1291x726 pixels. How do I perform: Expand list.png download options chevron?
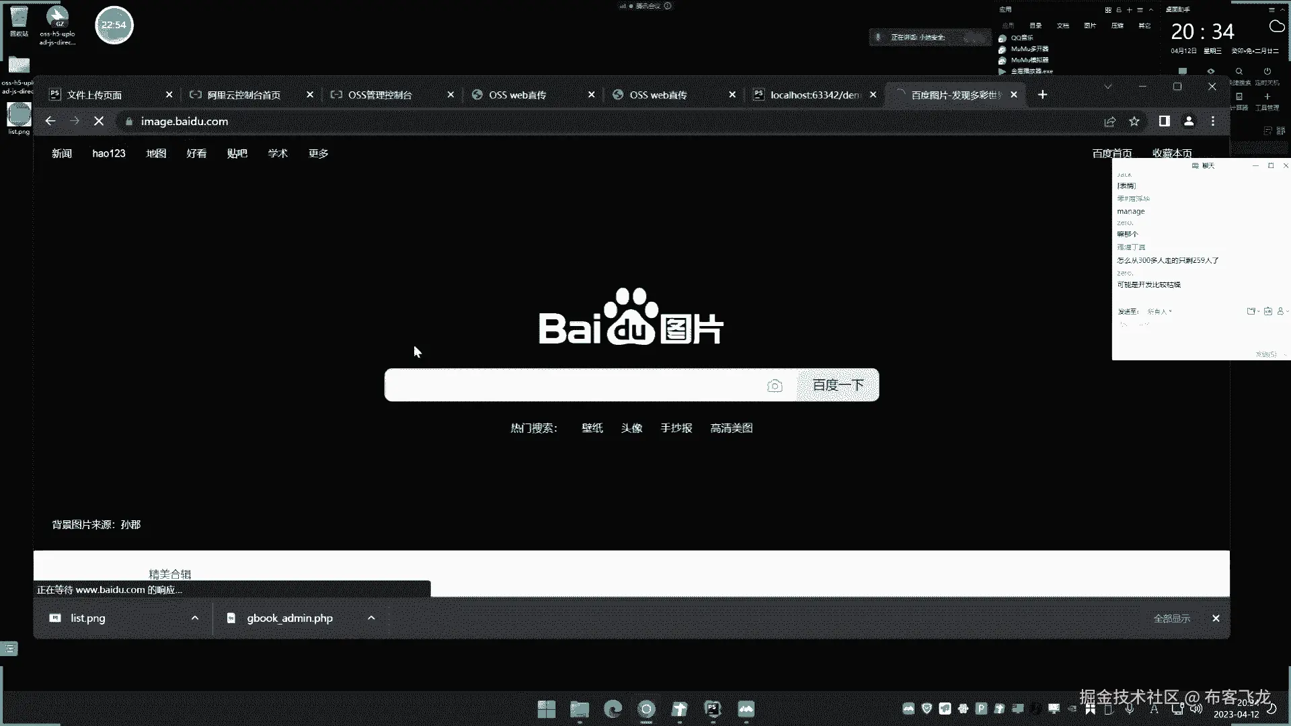[195, 618]
